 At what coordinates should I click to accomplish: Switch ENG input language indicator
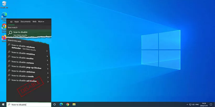pyautogui.click(x=197, y=105)
